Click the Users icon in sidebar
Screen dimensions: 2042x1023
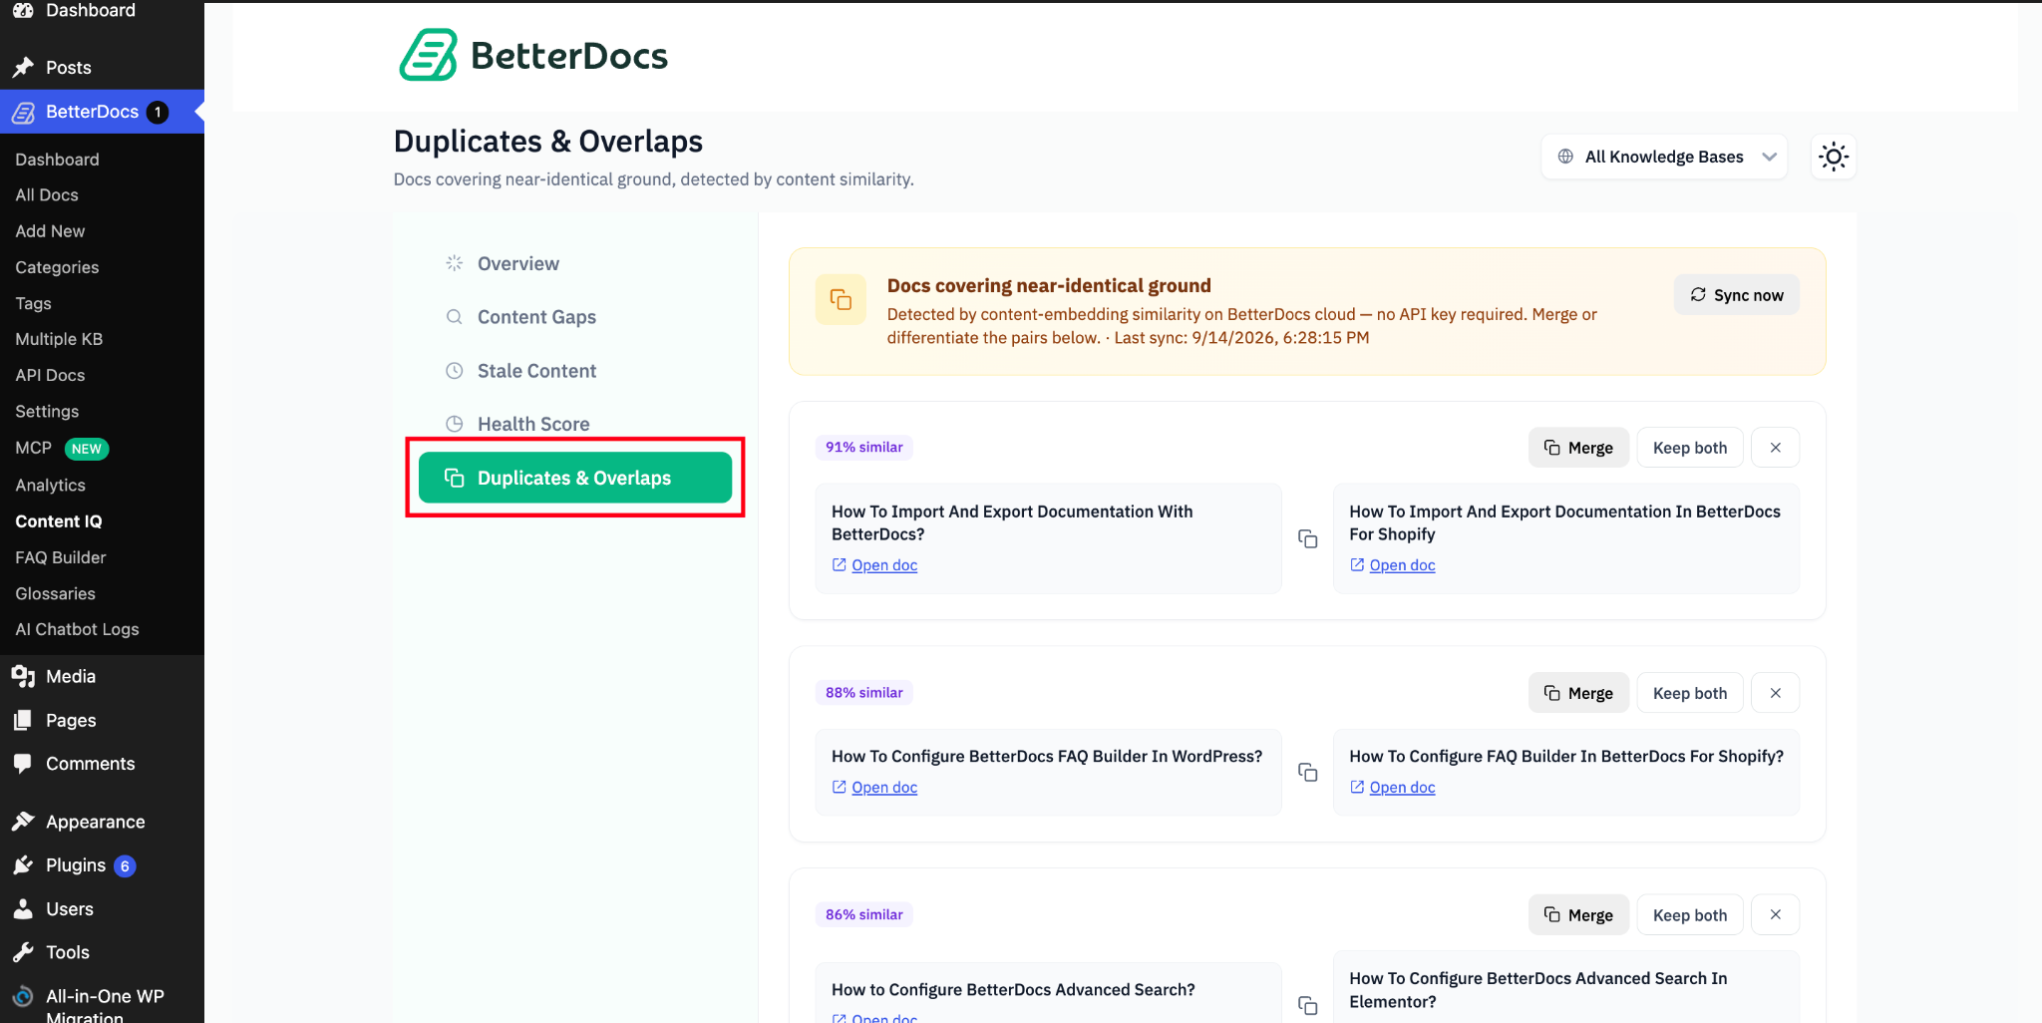tap(23, 908)
